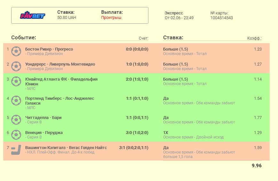Click total coefficient 9.96
The image size is (278, 181).
tap(257, 166)
